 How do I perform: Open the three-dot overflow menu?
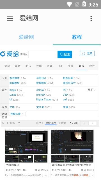point(91,19)
